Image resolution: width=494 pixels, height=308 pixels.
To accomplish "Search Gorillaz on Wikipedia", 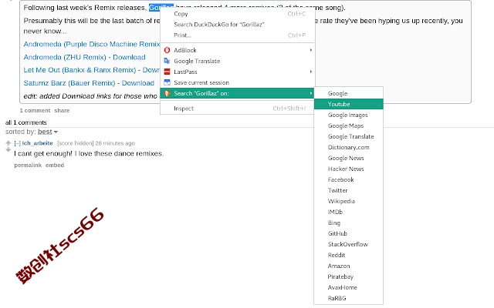I will (349, 201).
